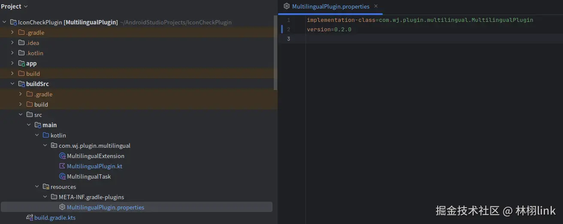Click the META-INF.gradle-plugins folder icon
Viewport: 563px width, 224px height.
coord(54,197)
